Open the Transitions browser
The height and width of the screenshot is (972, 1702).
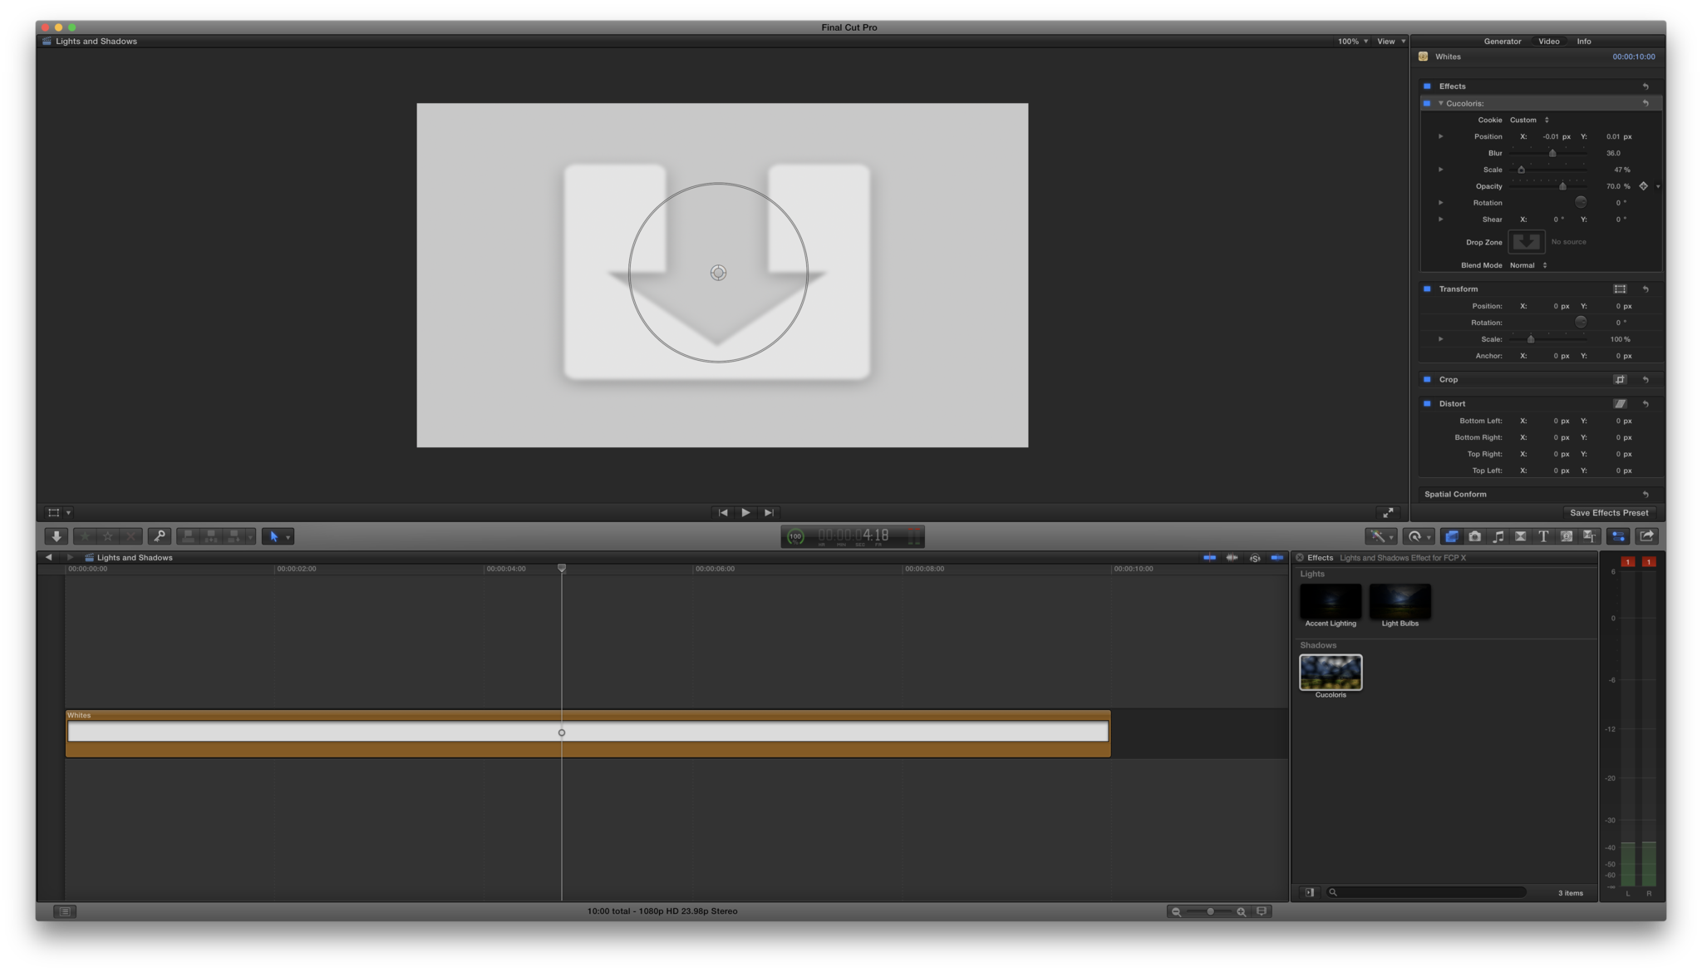click(x=1520, y=536)
